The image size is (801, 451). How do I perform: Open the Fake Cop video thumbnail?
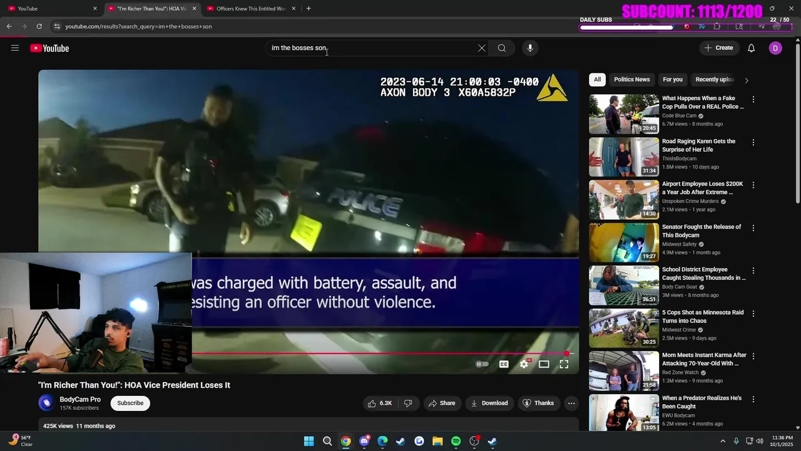tap(624, 114)
